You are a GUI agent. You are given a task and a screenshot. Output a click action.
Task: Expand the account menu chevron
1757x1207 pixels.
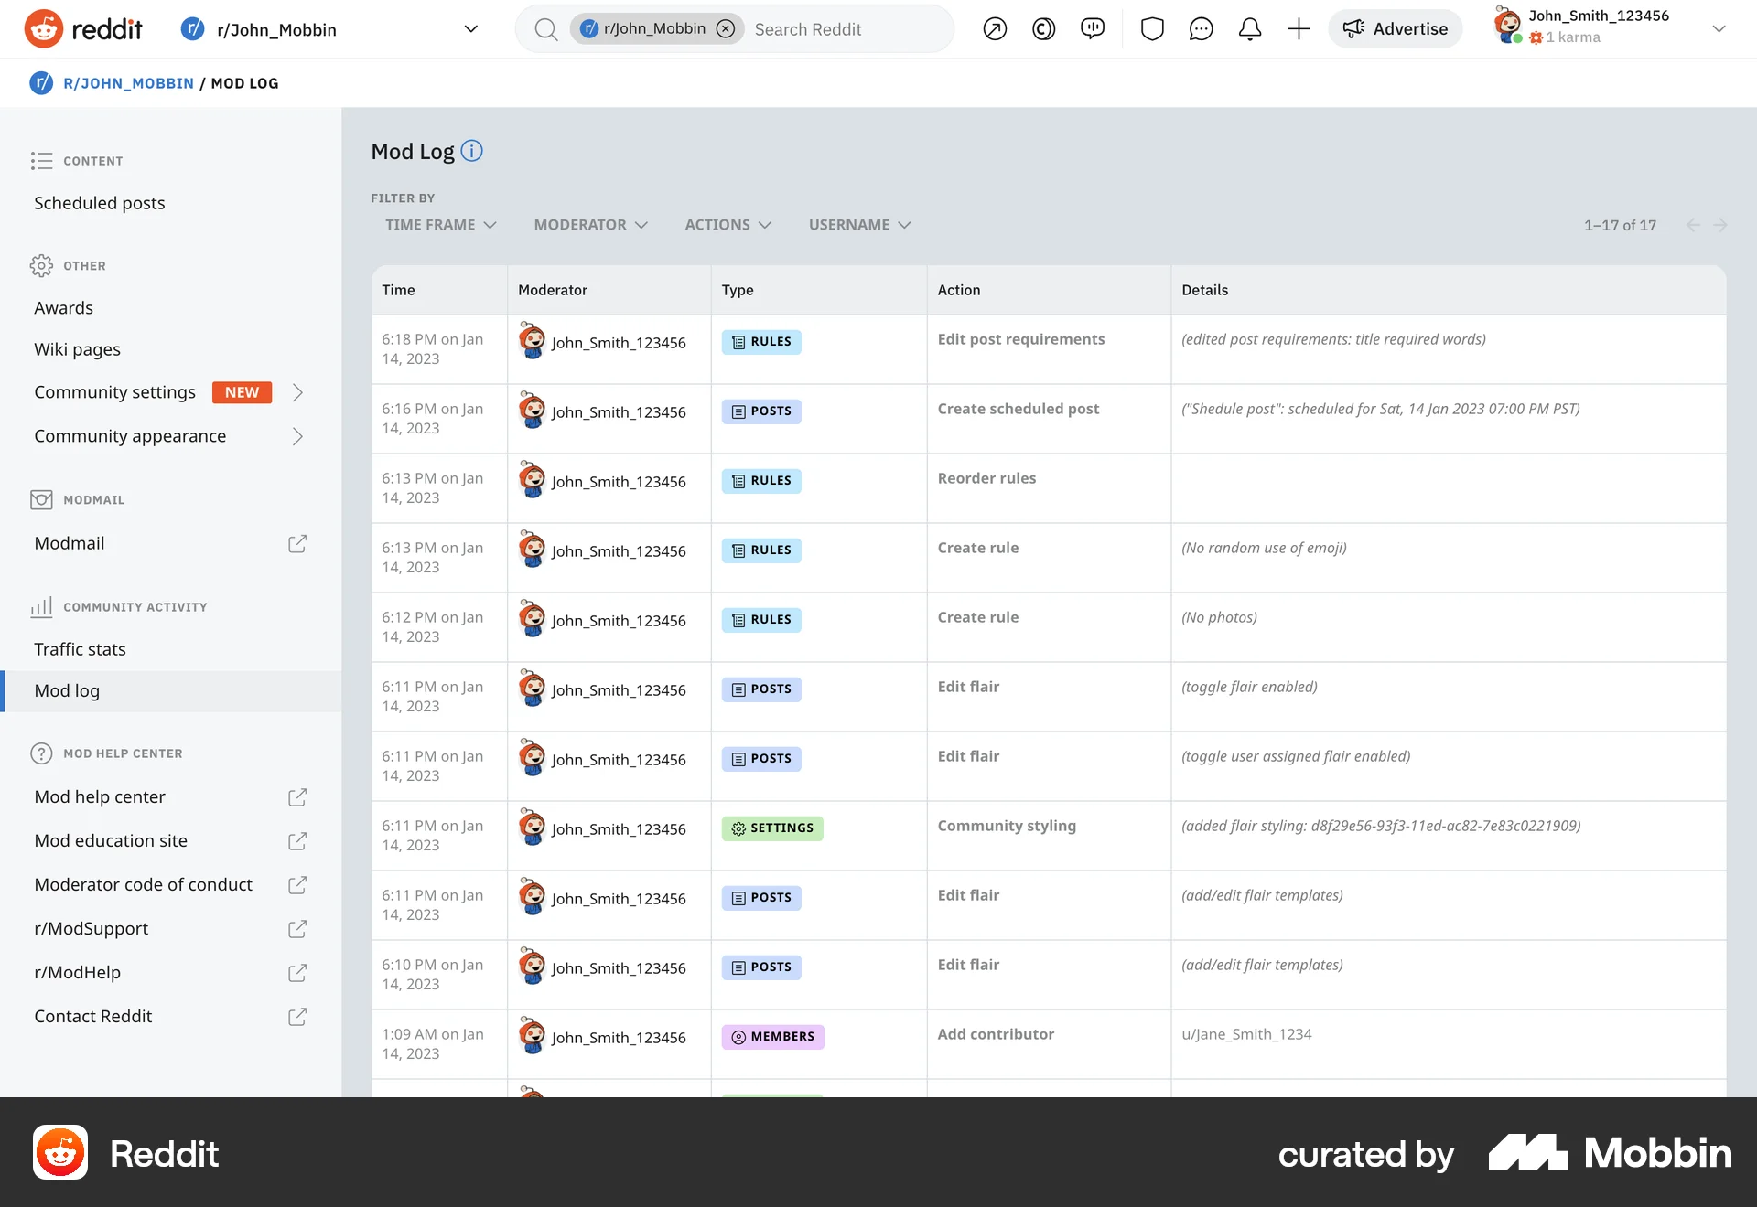click(x=1719, y=28)
